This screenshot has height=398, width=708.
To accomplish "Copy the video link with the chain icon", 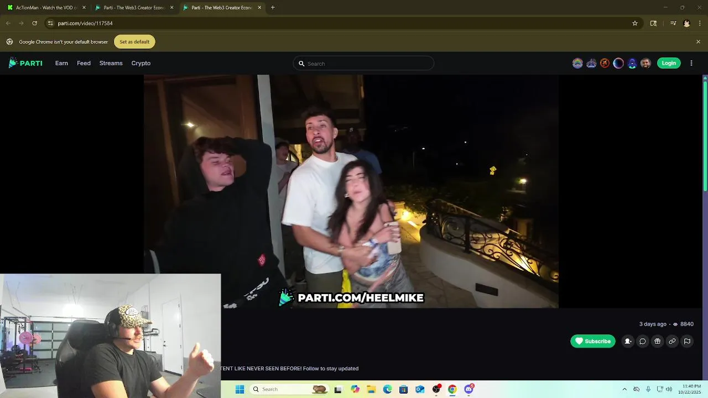I will coord(672,341).
